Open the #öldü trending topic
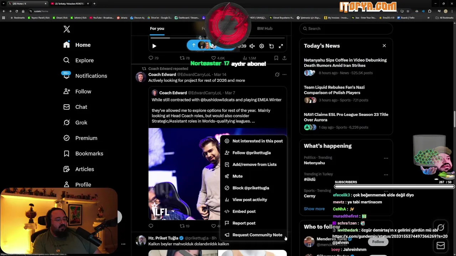 [x=309, y=180]
